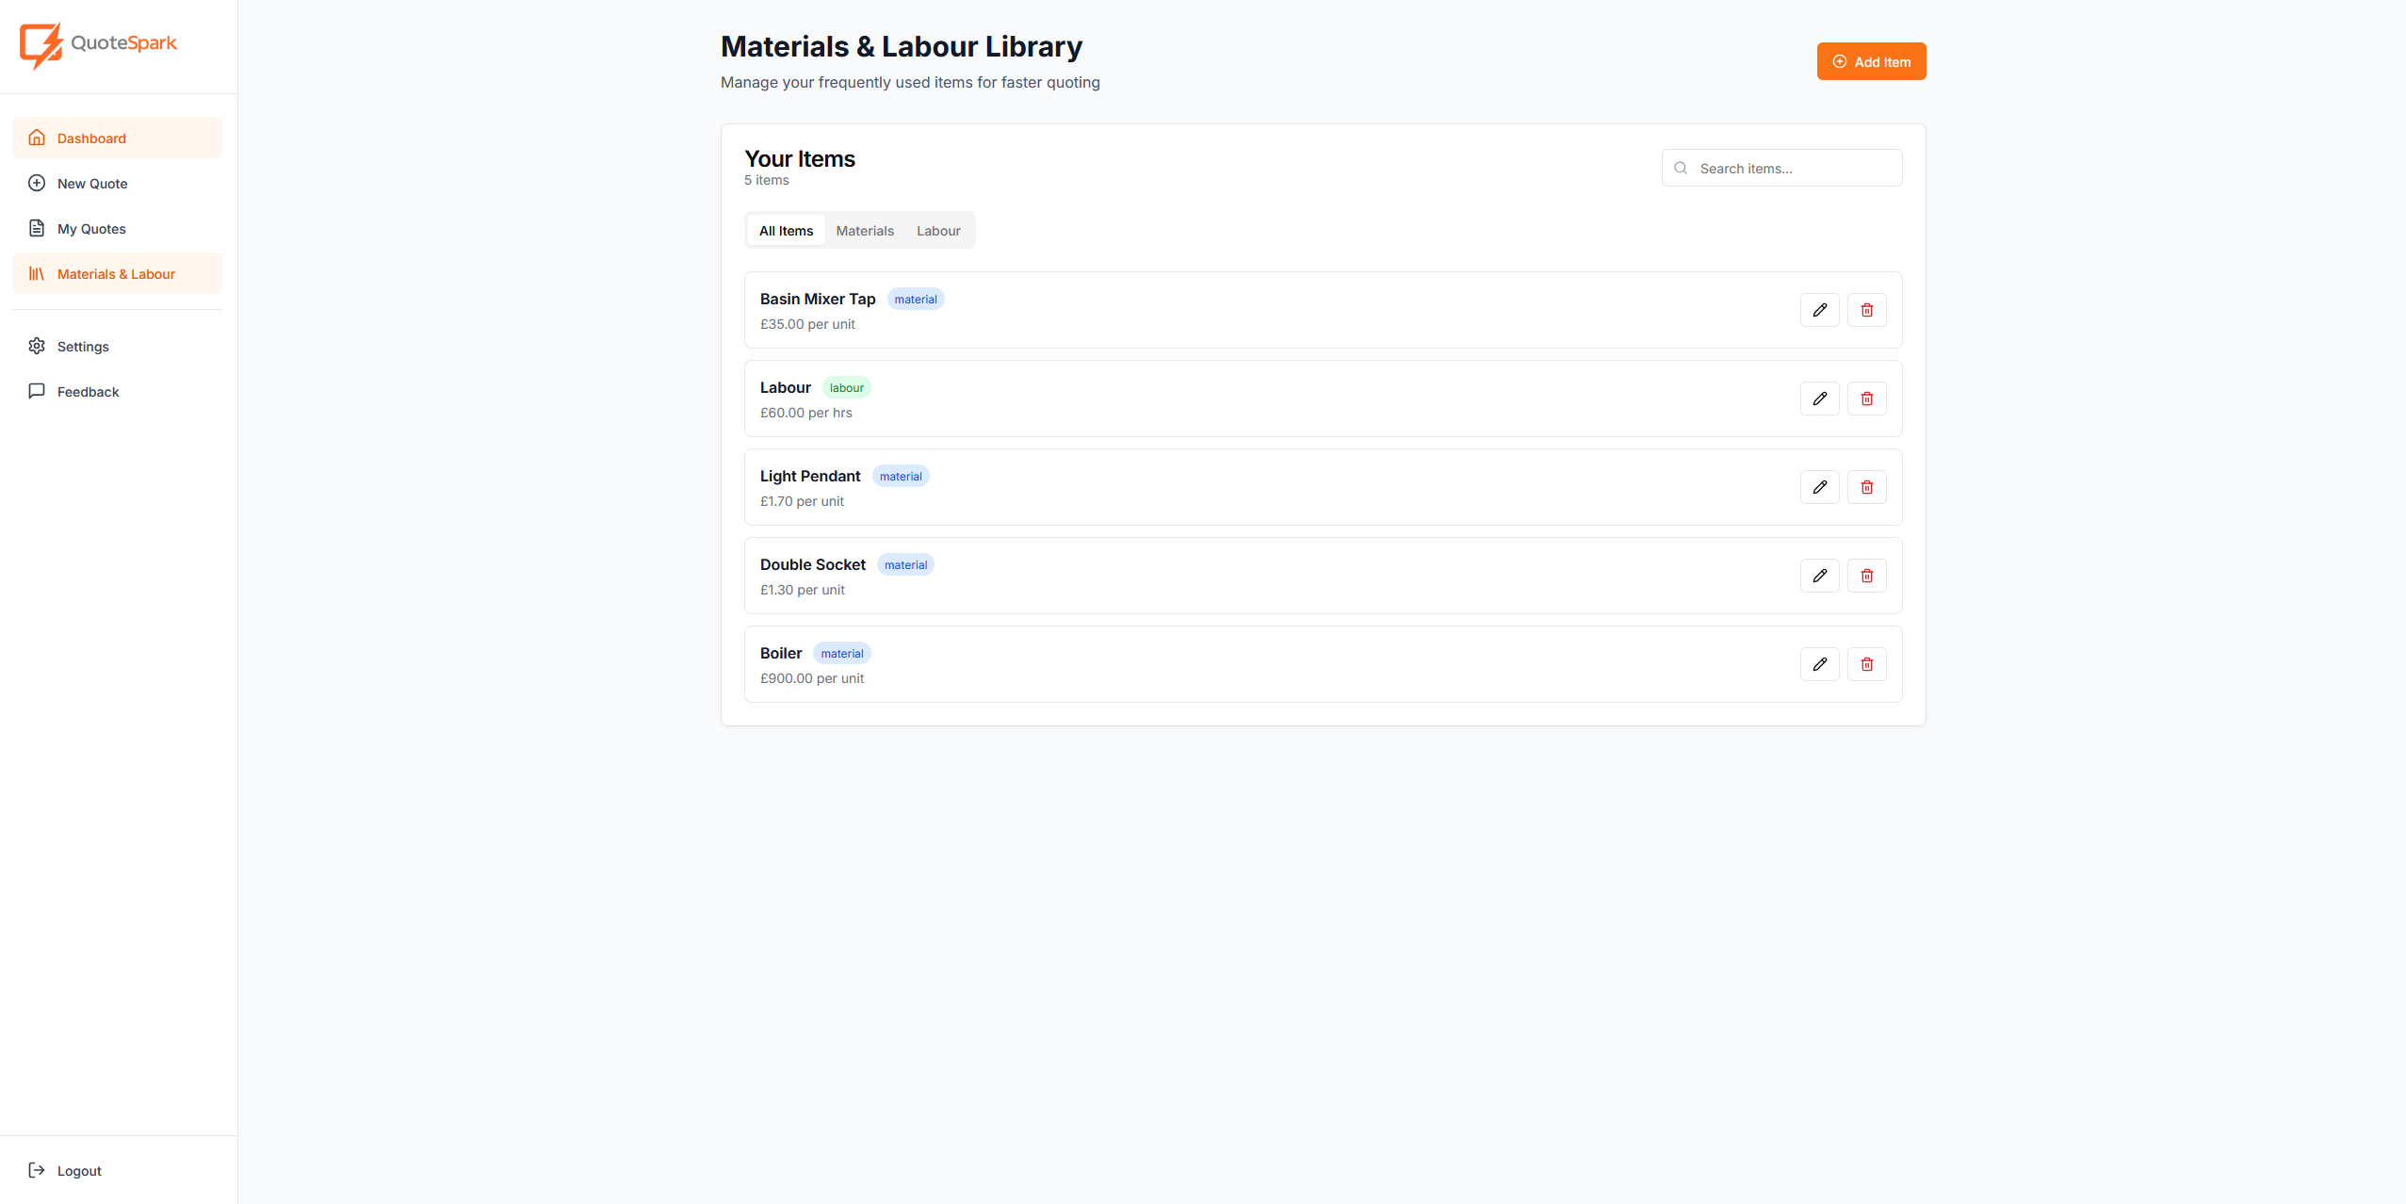Delete the Boiler item
Image resolution: width=2406 pixels, height=1204 pixels.
pos(1866,663)
